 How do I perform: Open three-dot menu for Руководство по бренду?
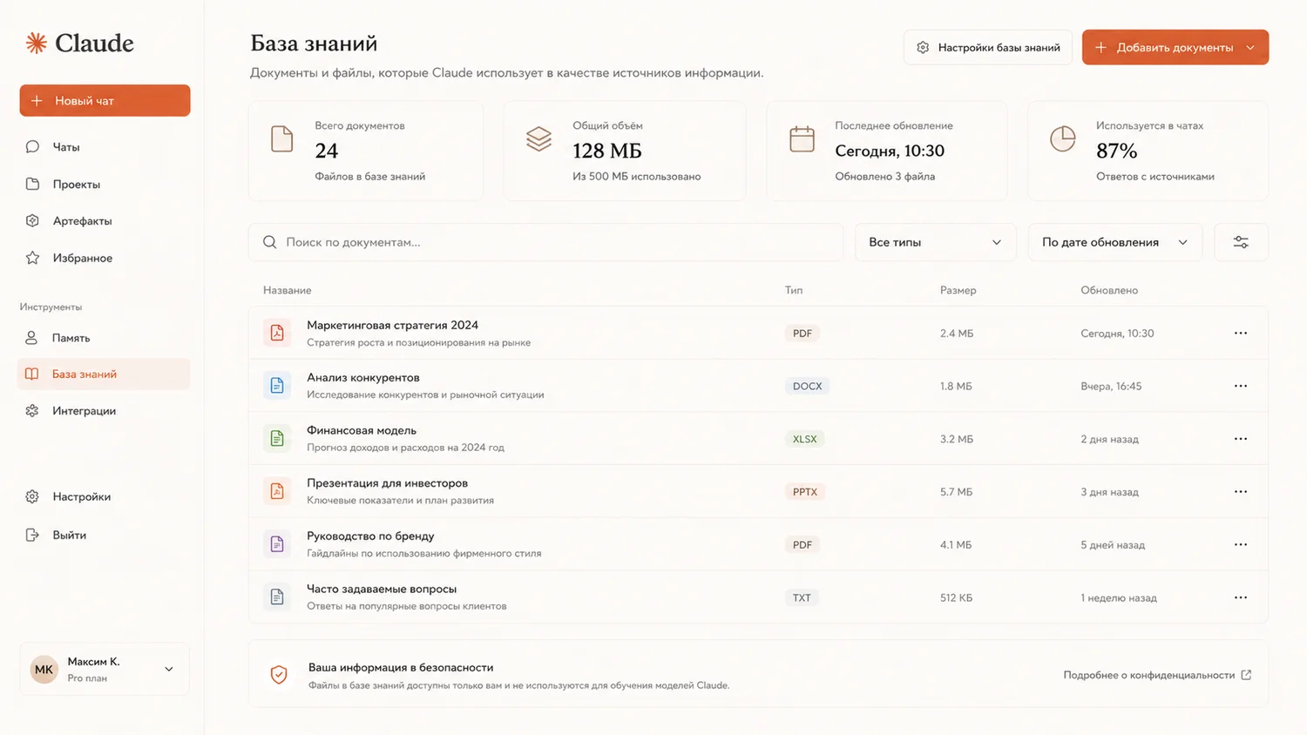tap(1241, 544)
